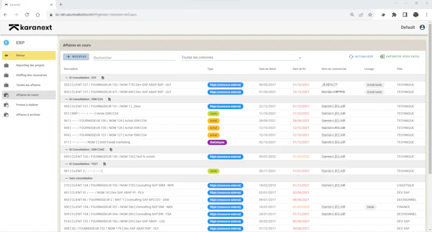432x232 pixels.
Task: Collapse the ID Consolidation ISIN12345 group
Action: point(66,149)
